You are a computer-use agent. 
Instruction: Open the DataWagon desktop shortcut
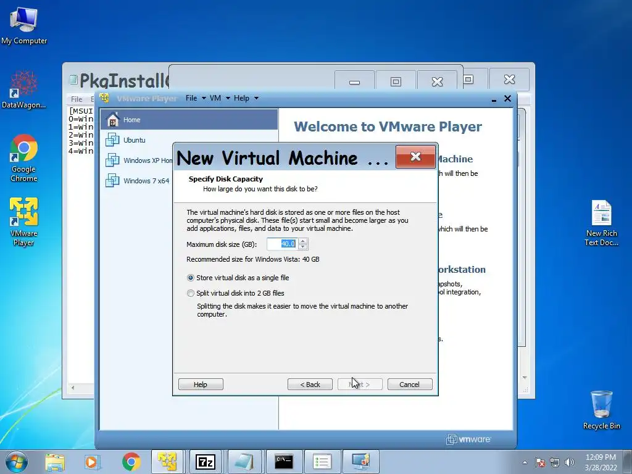[x=24, y=89]
